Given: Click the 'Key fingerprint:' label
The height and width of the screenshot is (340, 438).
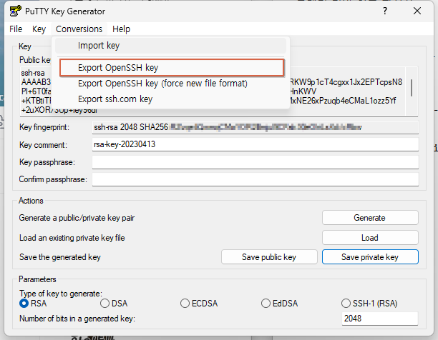Looking at the screenshot, I should (44, 127).
